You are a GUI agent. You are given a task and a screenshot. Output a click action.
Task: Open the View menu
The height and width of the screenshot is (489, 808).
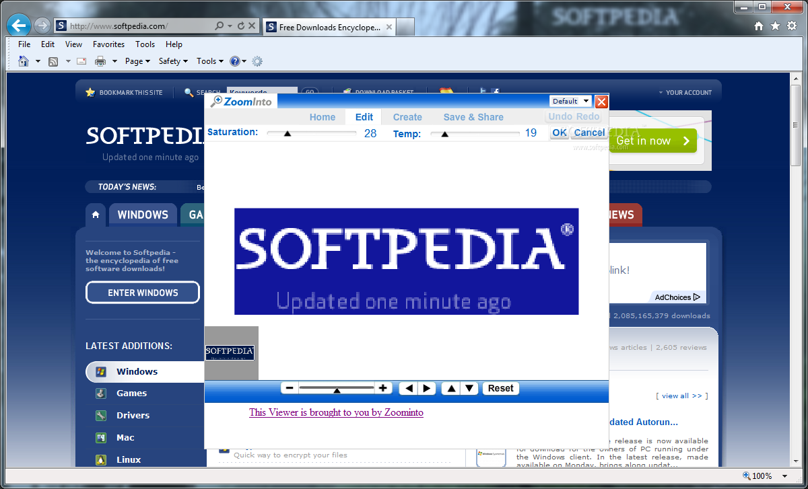point(73,44)
